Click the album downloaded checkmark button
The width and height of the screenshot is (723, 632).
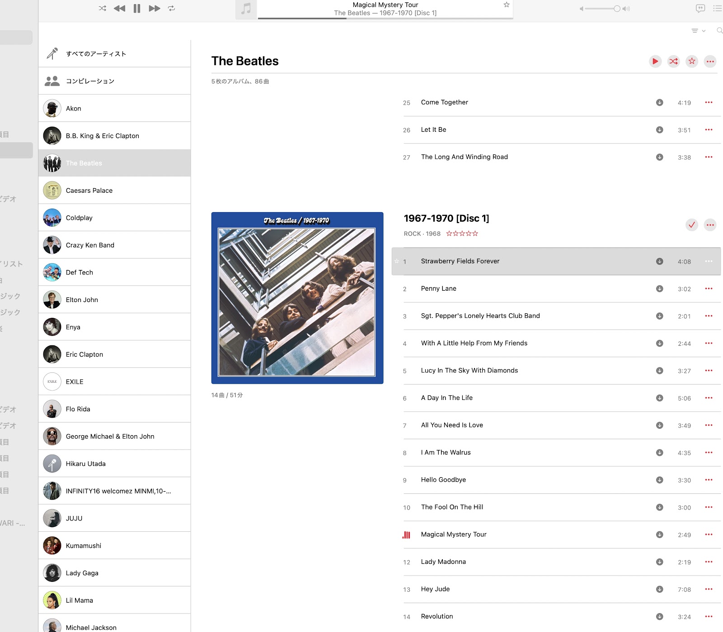point(692,225)
